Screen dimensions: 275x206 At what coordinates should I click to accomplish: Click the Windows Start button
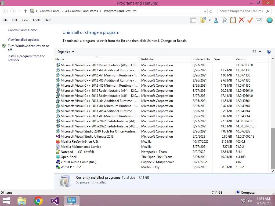pyautogui.click(x=6, y=201)
